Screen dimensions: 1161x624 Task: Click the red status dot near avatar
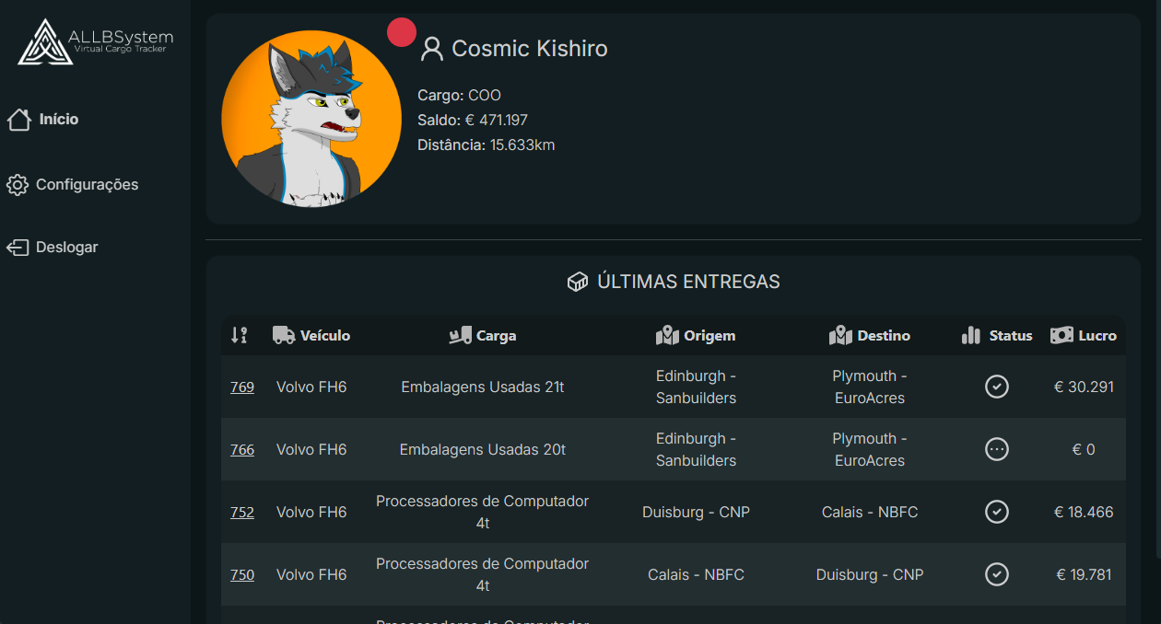coord(402,32)
